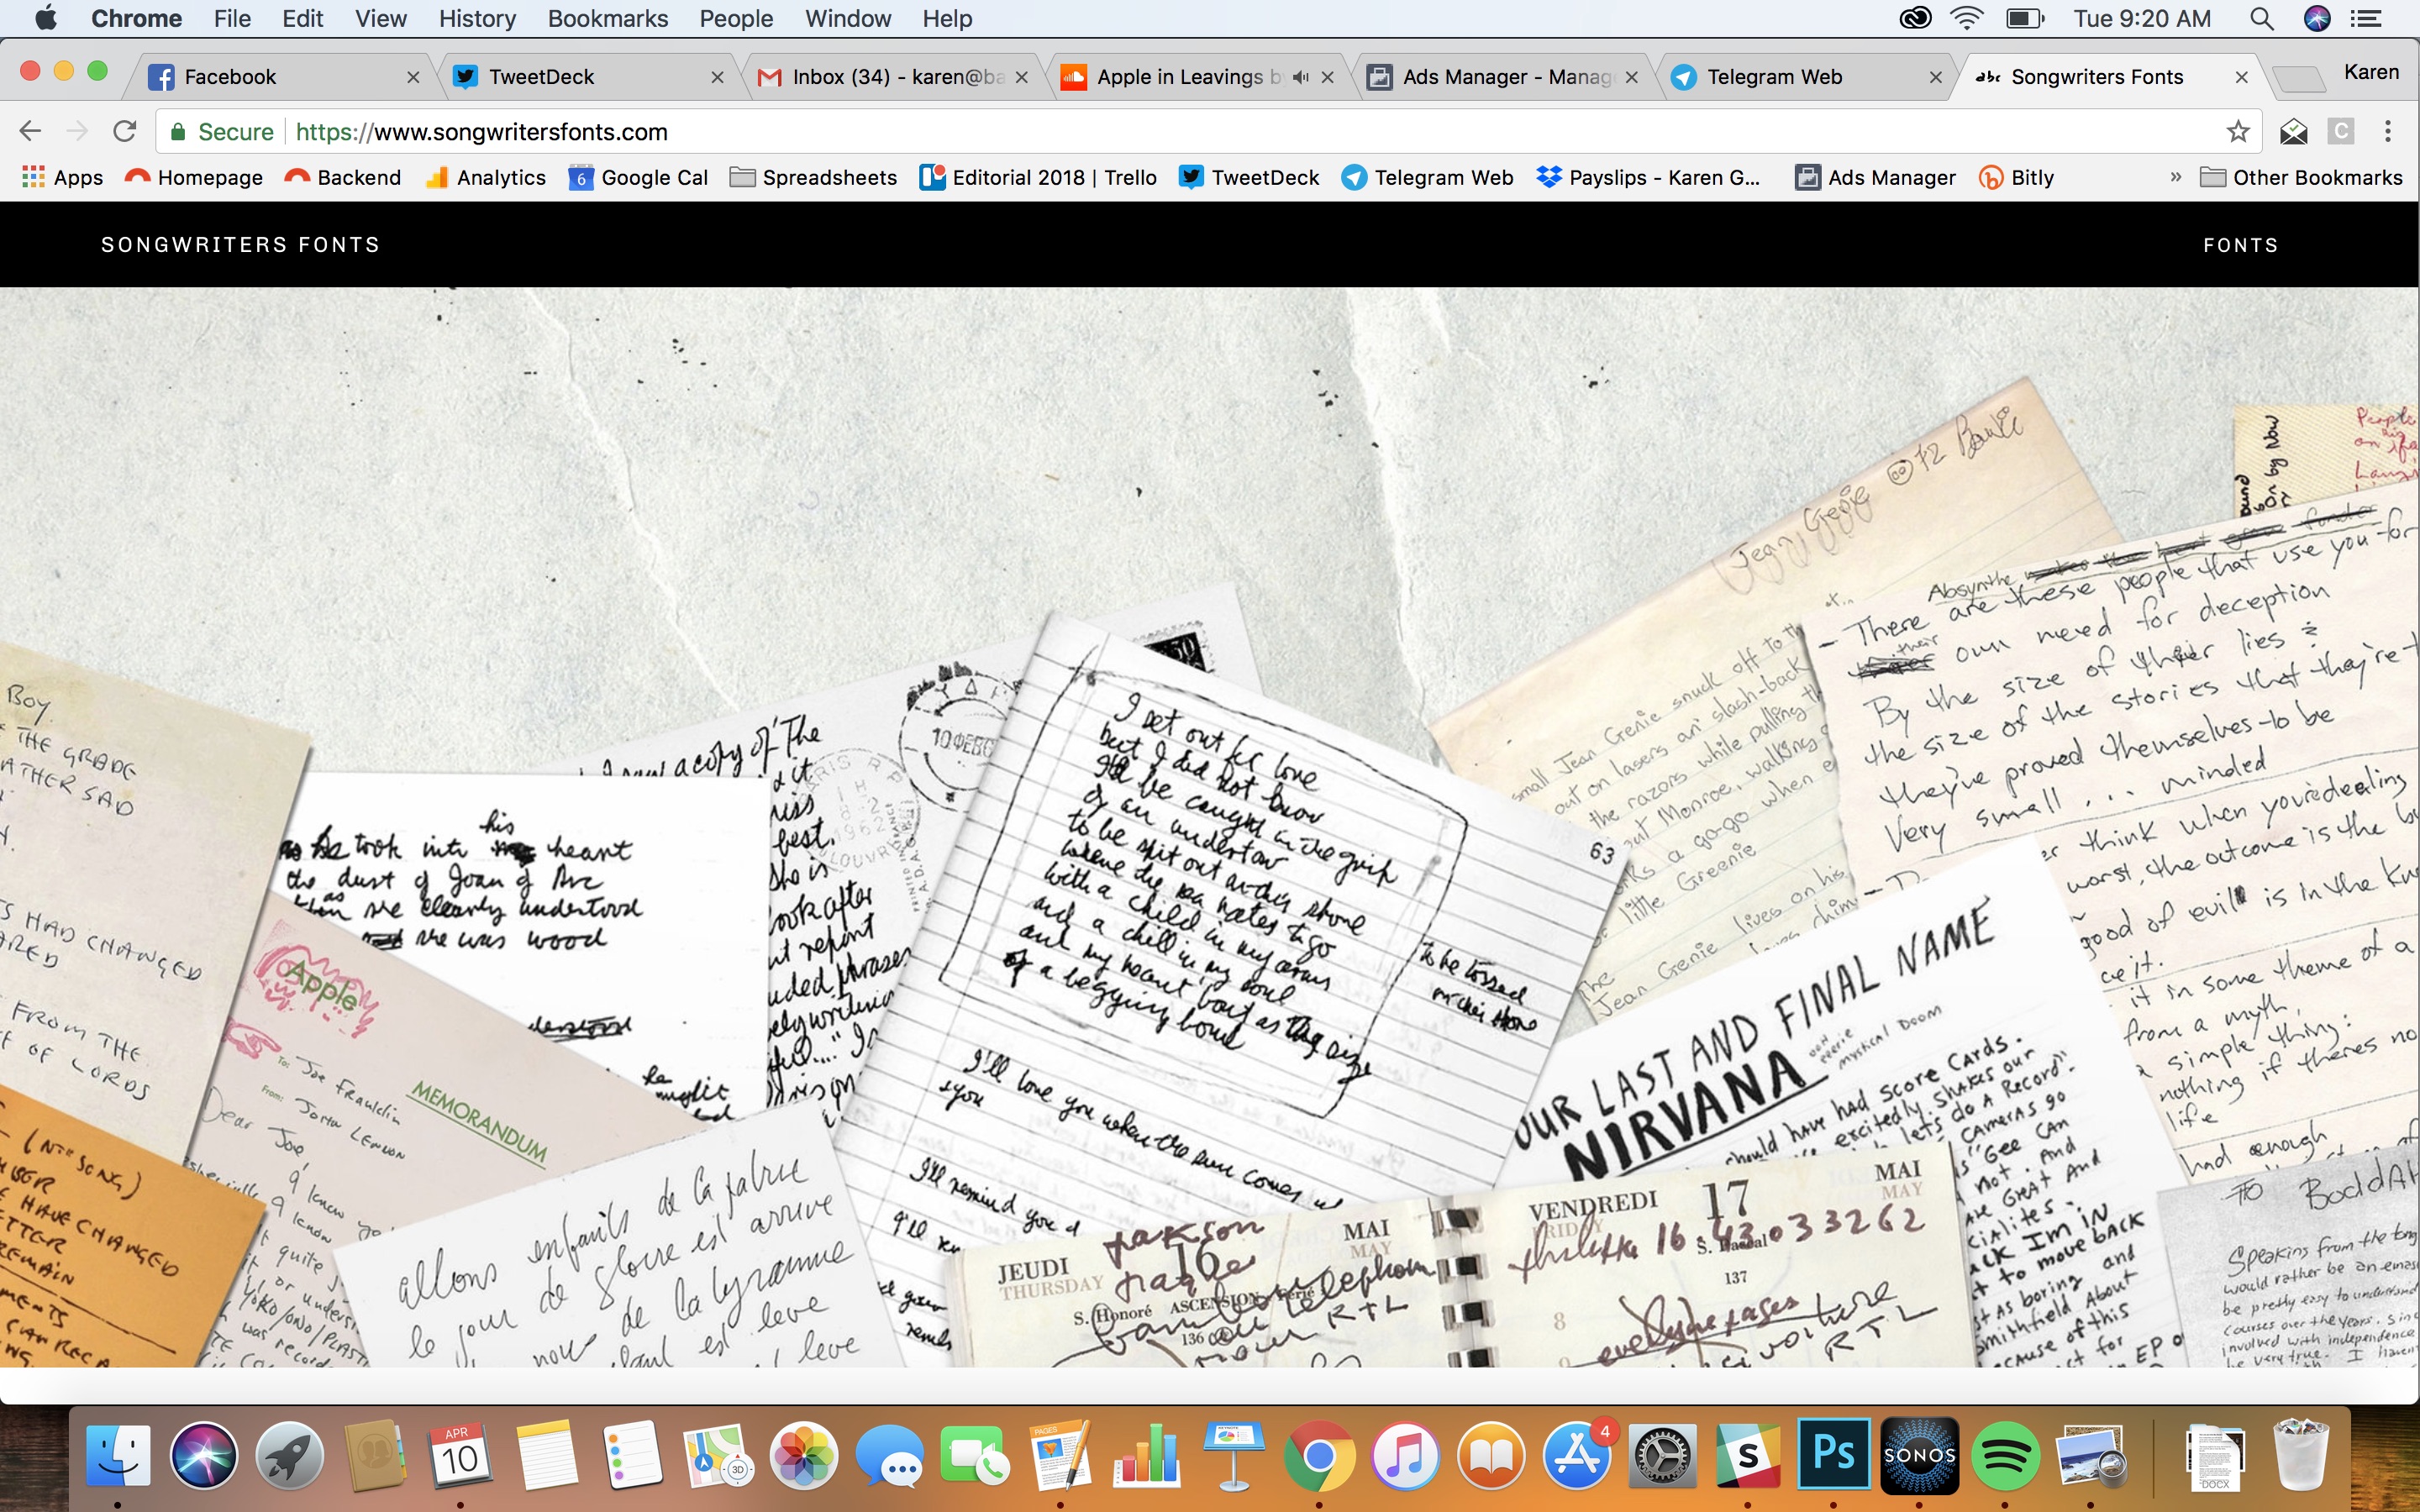Image resolution: width=2420 pixels, height=1512 pixels.
Task: Open the Other Bookmarks folder
Action: [x=2301, y=177]
